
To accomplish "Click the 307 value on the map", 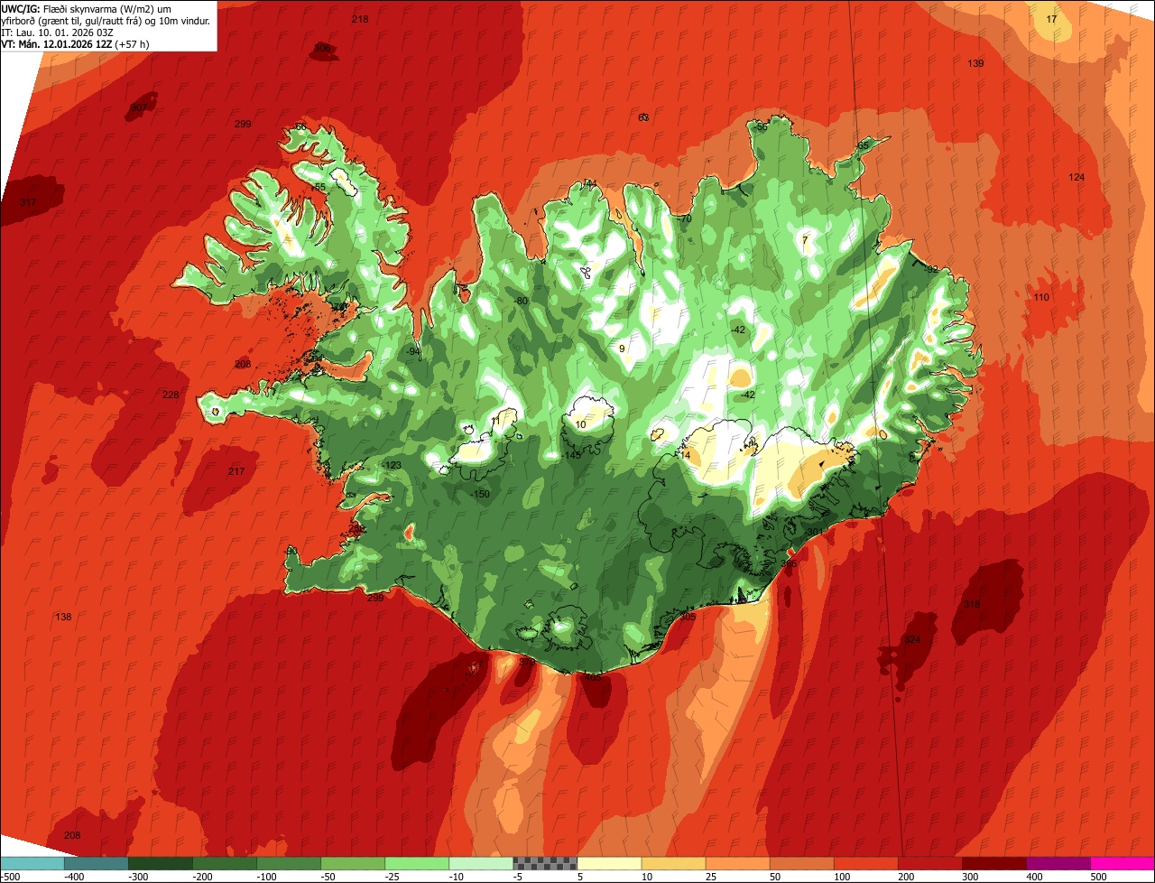I will click(x=138, y=107).
